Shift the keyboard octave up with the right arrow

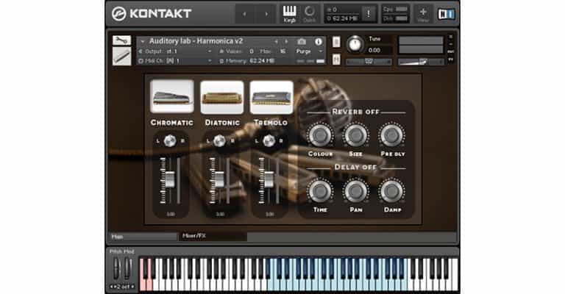point(132,287)
